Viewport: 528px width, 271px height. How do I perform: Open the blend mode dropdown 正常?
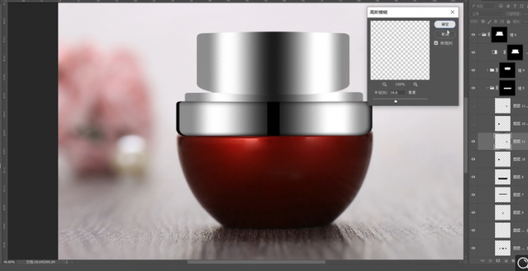(x=486, y=14)
